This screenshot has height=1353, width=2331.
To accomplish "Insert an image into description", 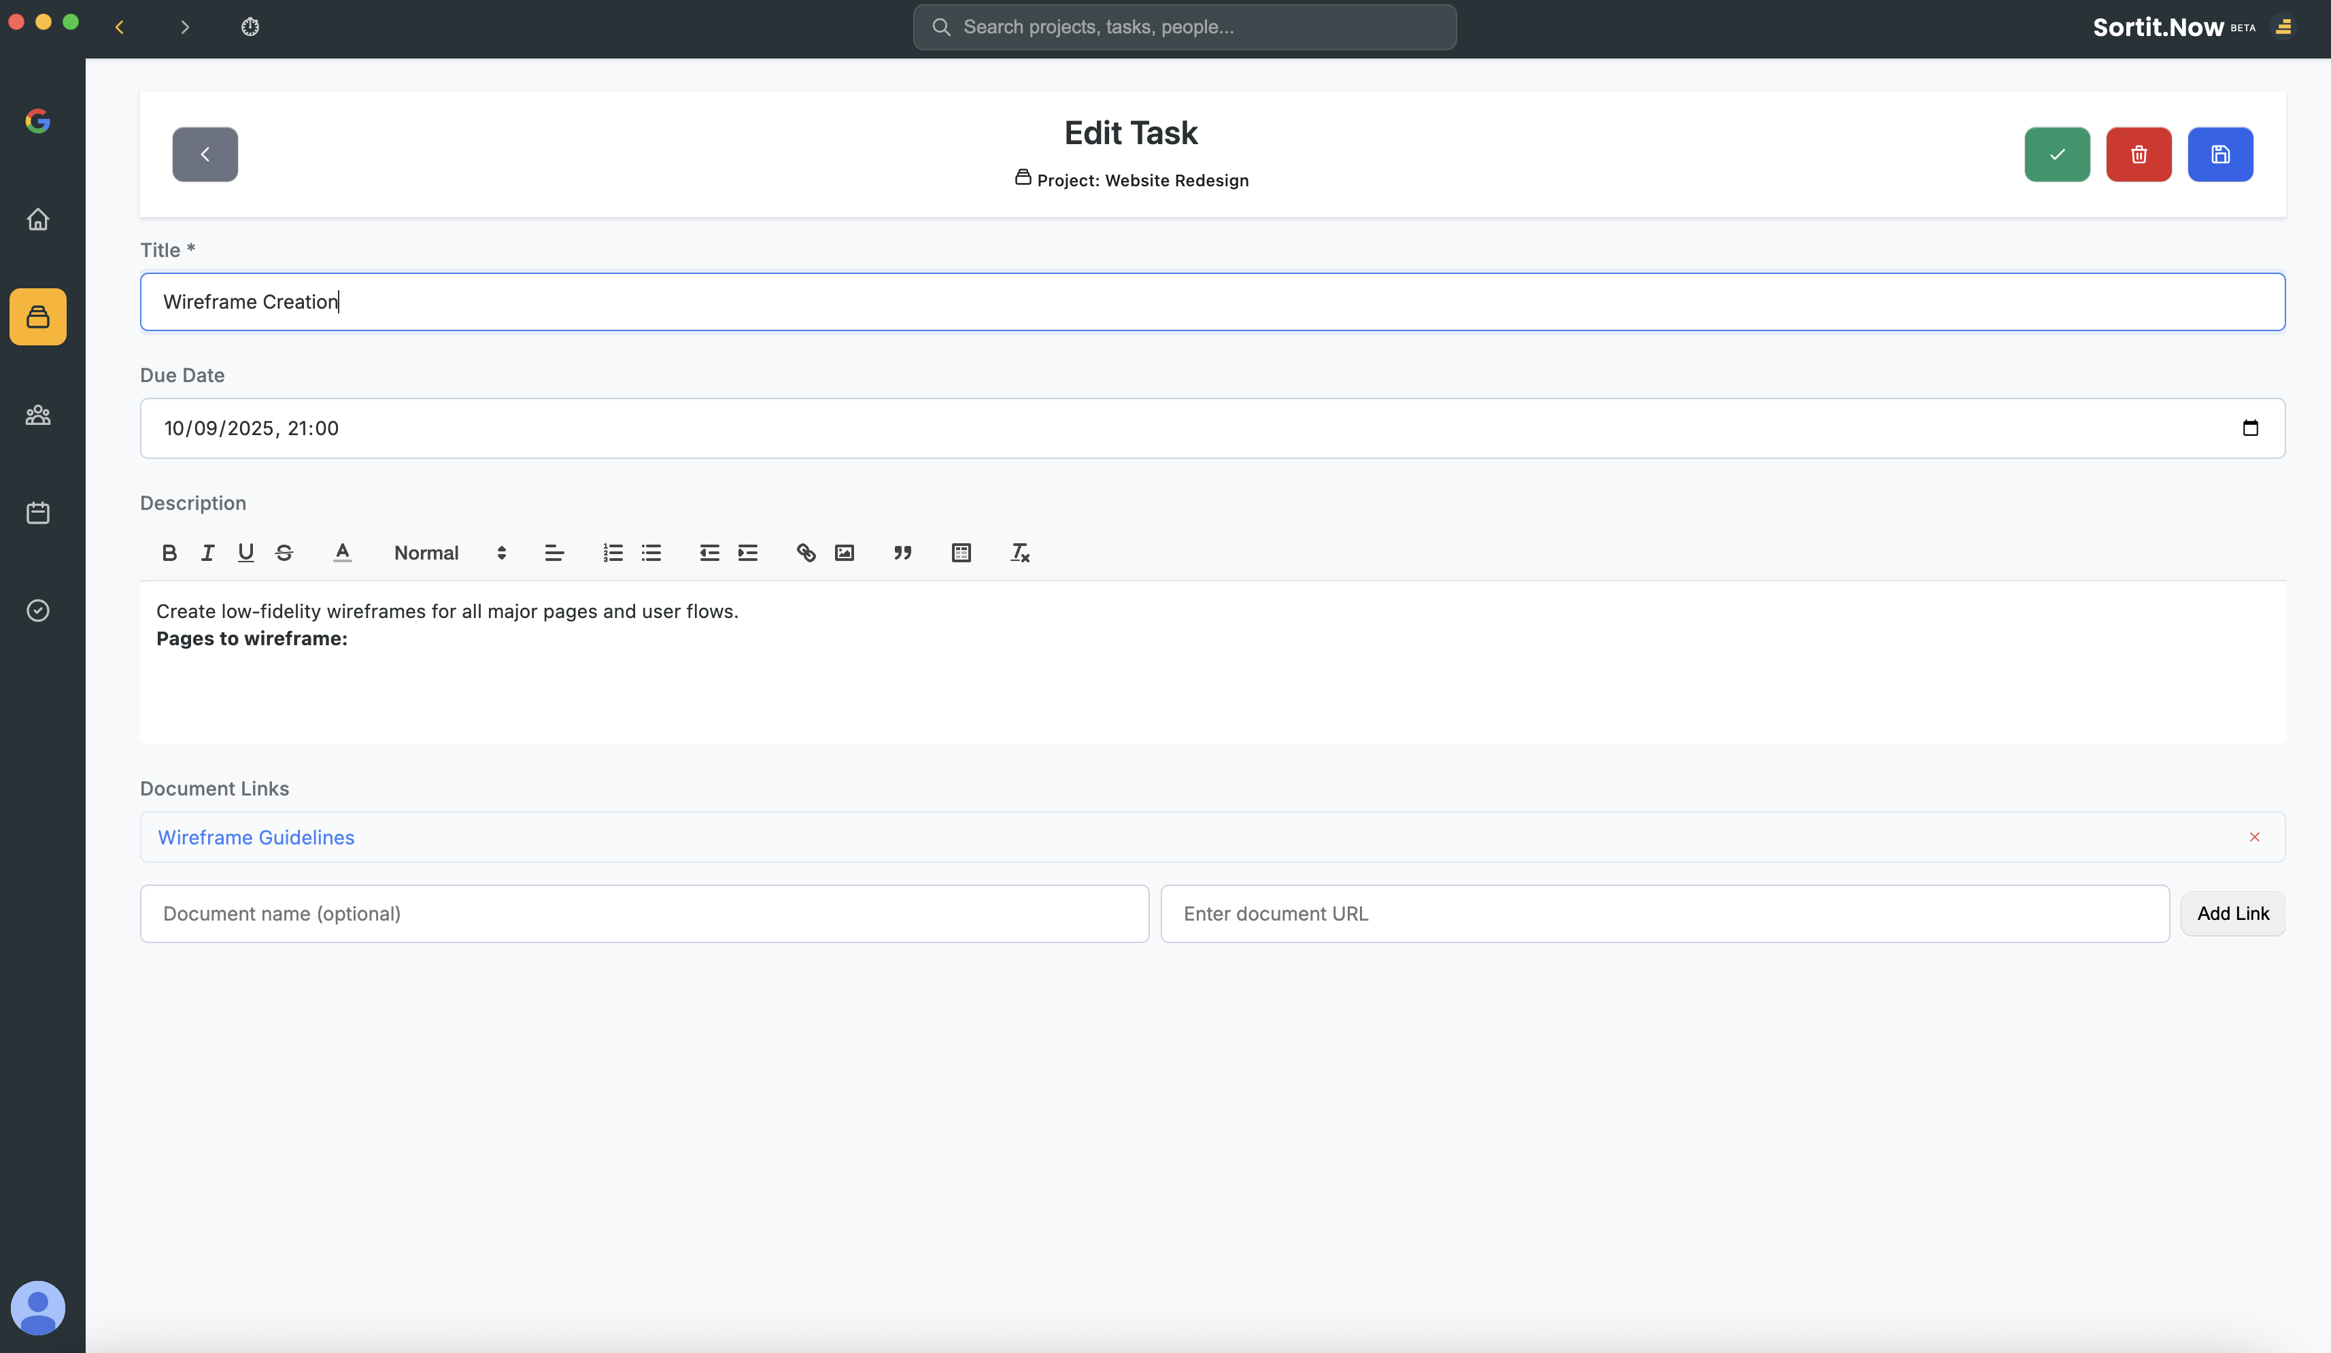I will click(845, 553).
